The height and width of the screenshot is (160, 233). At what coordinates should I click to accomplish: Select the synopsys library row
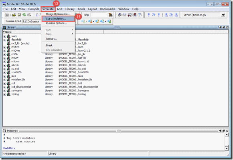[51, 90]
